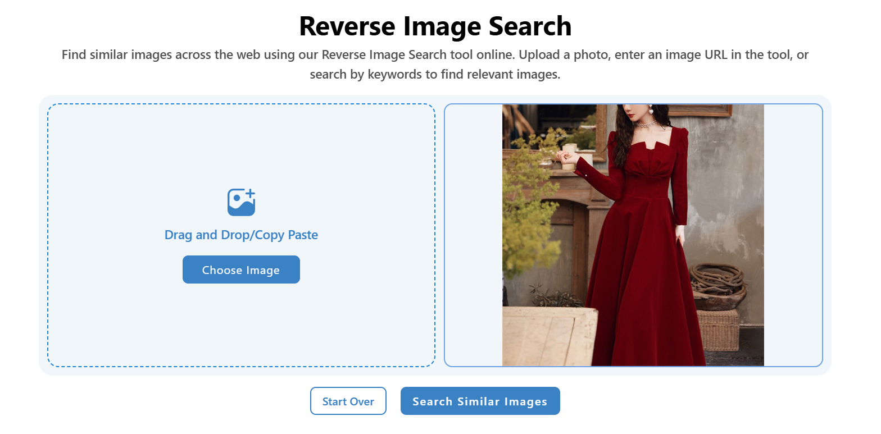Click the 'Find similar images across the web' description

435,65
